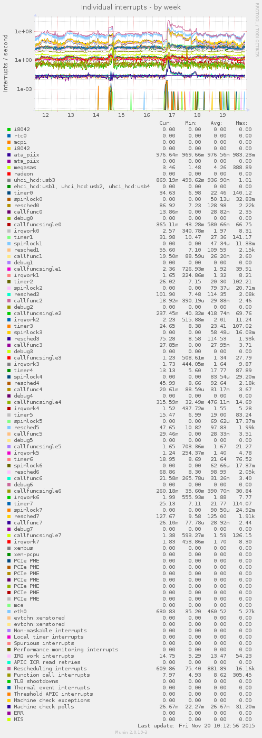Click the 1e+03 y-axis tick label
This screenshot has width=262, height=738.
click(x=24, y=31)
